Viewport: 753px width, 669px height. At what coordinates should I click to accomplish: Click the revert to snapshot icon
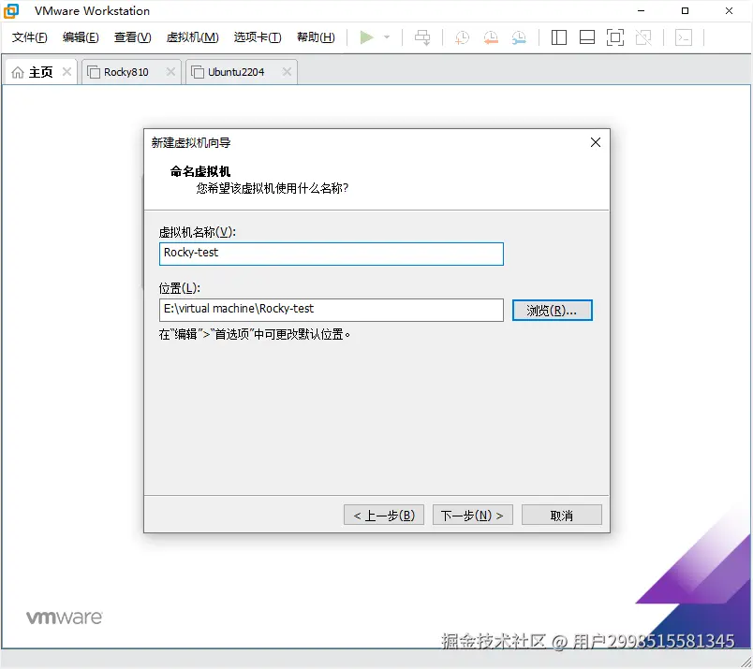pyautogui.click(x=491, y=36)
